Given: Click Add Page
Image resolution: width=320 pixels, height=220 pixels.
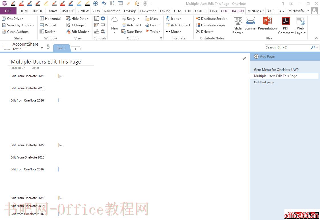Looking at the screenshot, I should [x=264, y=56].
